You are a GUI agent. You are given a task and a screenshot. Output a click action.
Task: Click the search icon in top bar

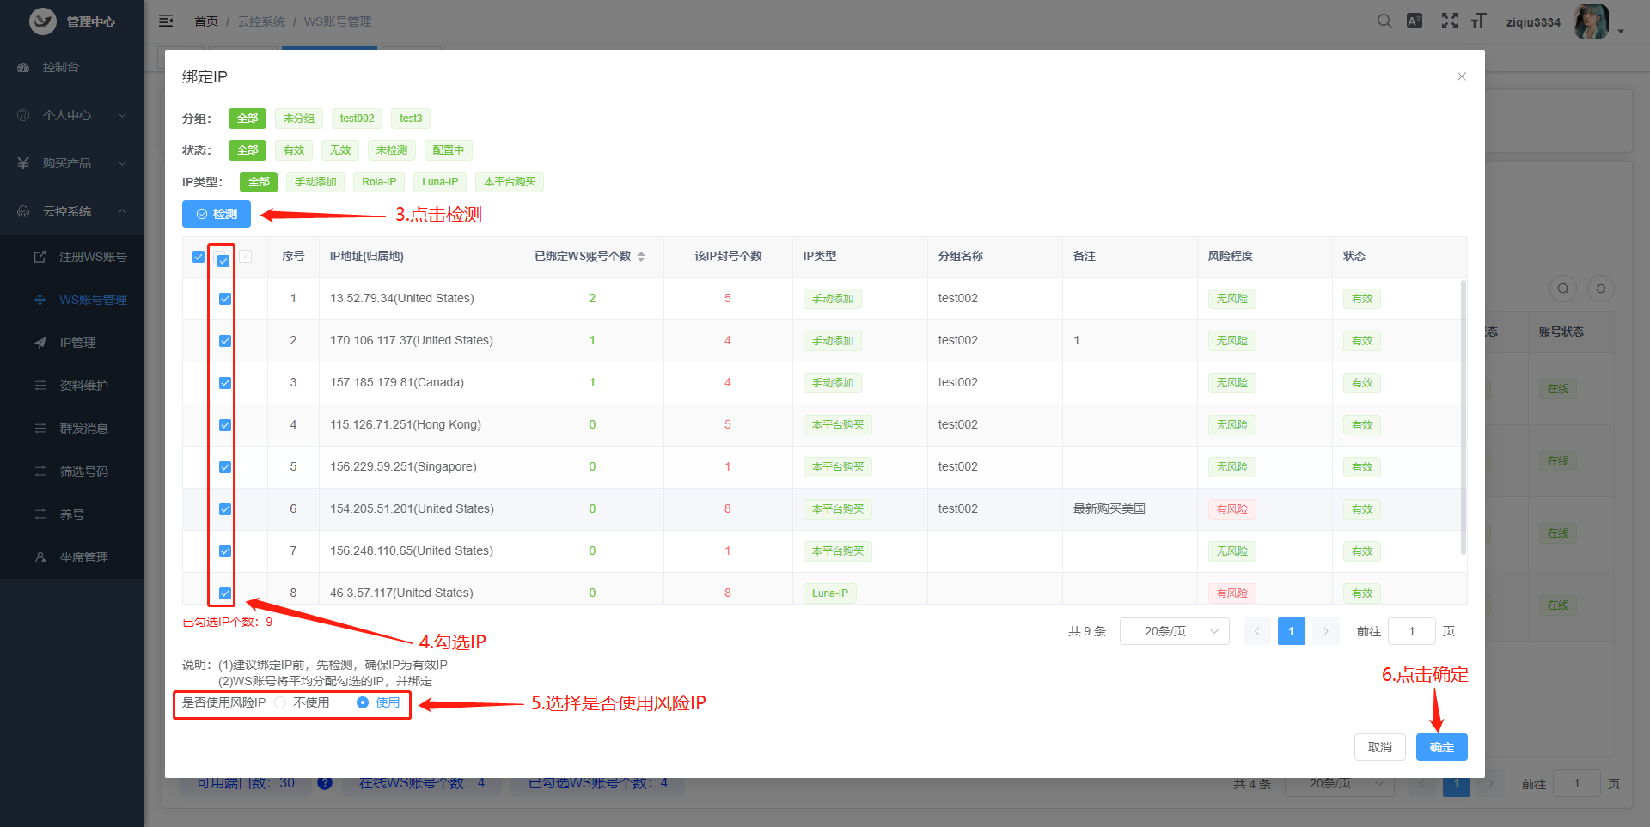pos(1384,21)
